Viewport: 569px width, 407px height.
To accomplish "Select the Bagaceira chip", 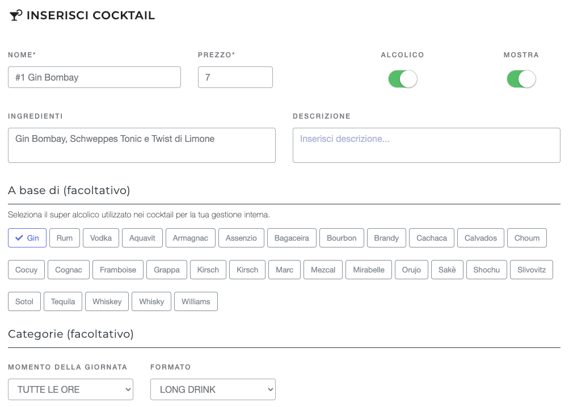I will click(292, 238).
